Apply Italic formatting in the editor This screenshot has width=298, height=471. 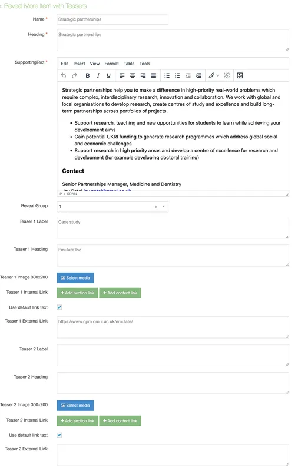(x=98, y=75)
